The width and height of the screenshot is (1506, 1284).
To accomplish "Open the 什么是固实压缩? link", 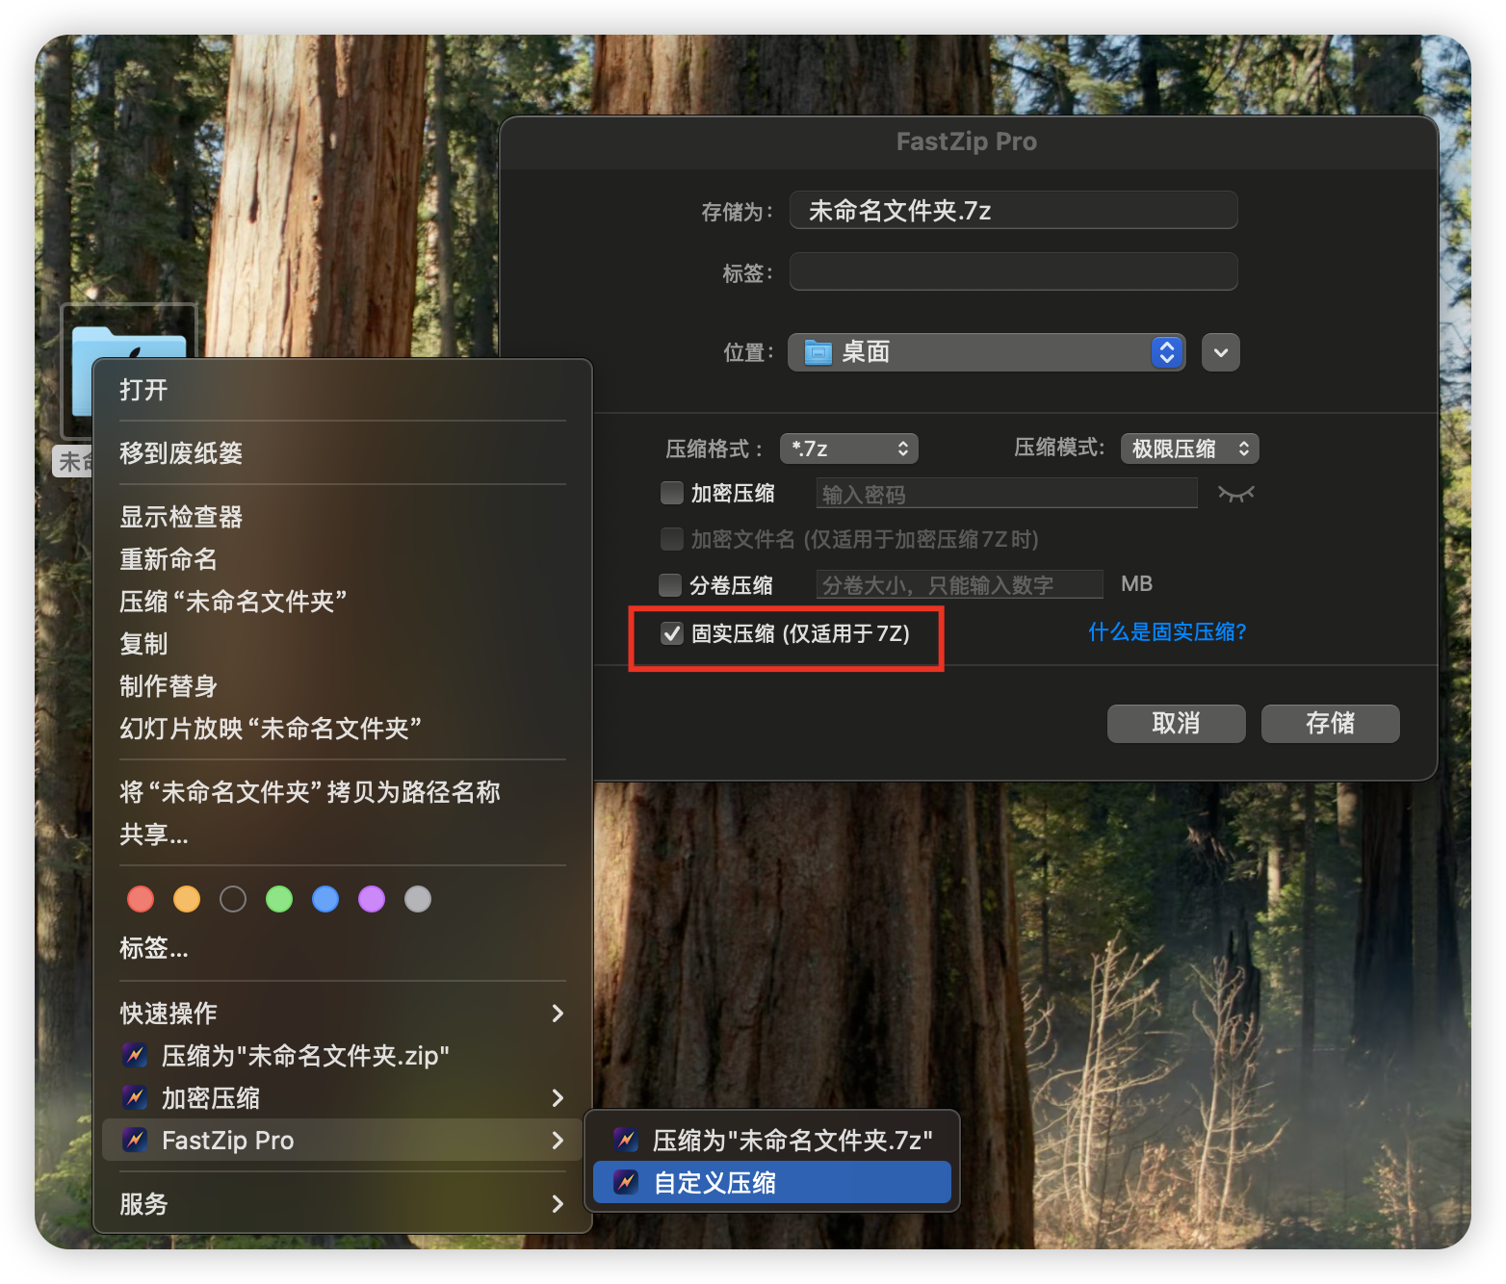I will pos(1167,631).
